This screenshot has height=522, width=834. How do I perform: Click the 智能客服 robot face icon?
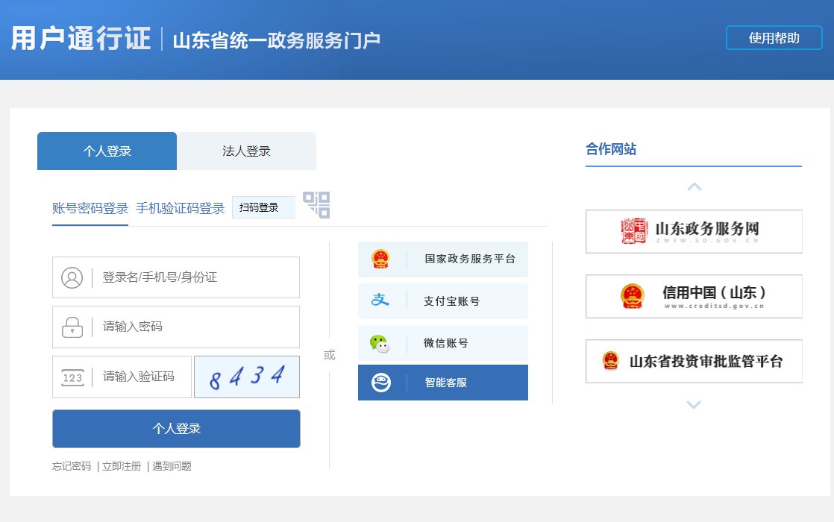click(x=380, y=383)
